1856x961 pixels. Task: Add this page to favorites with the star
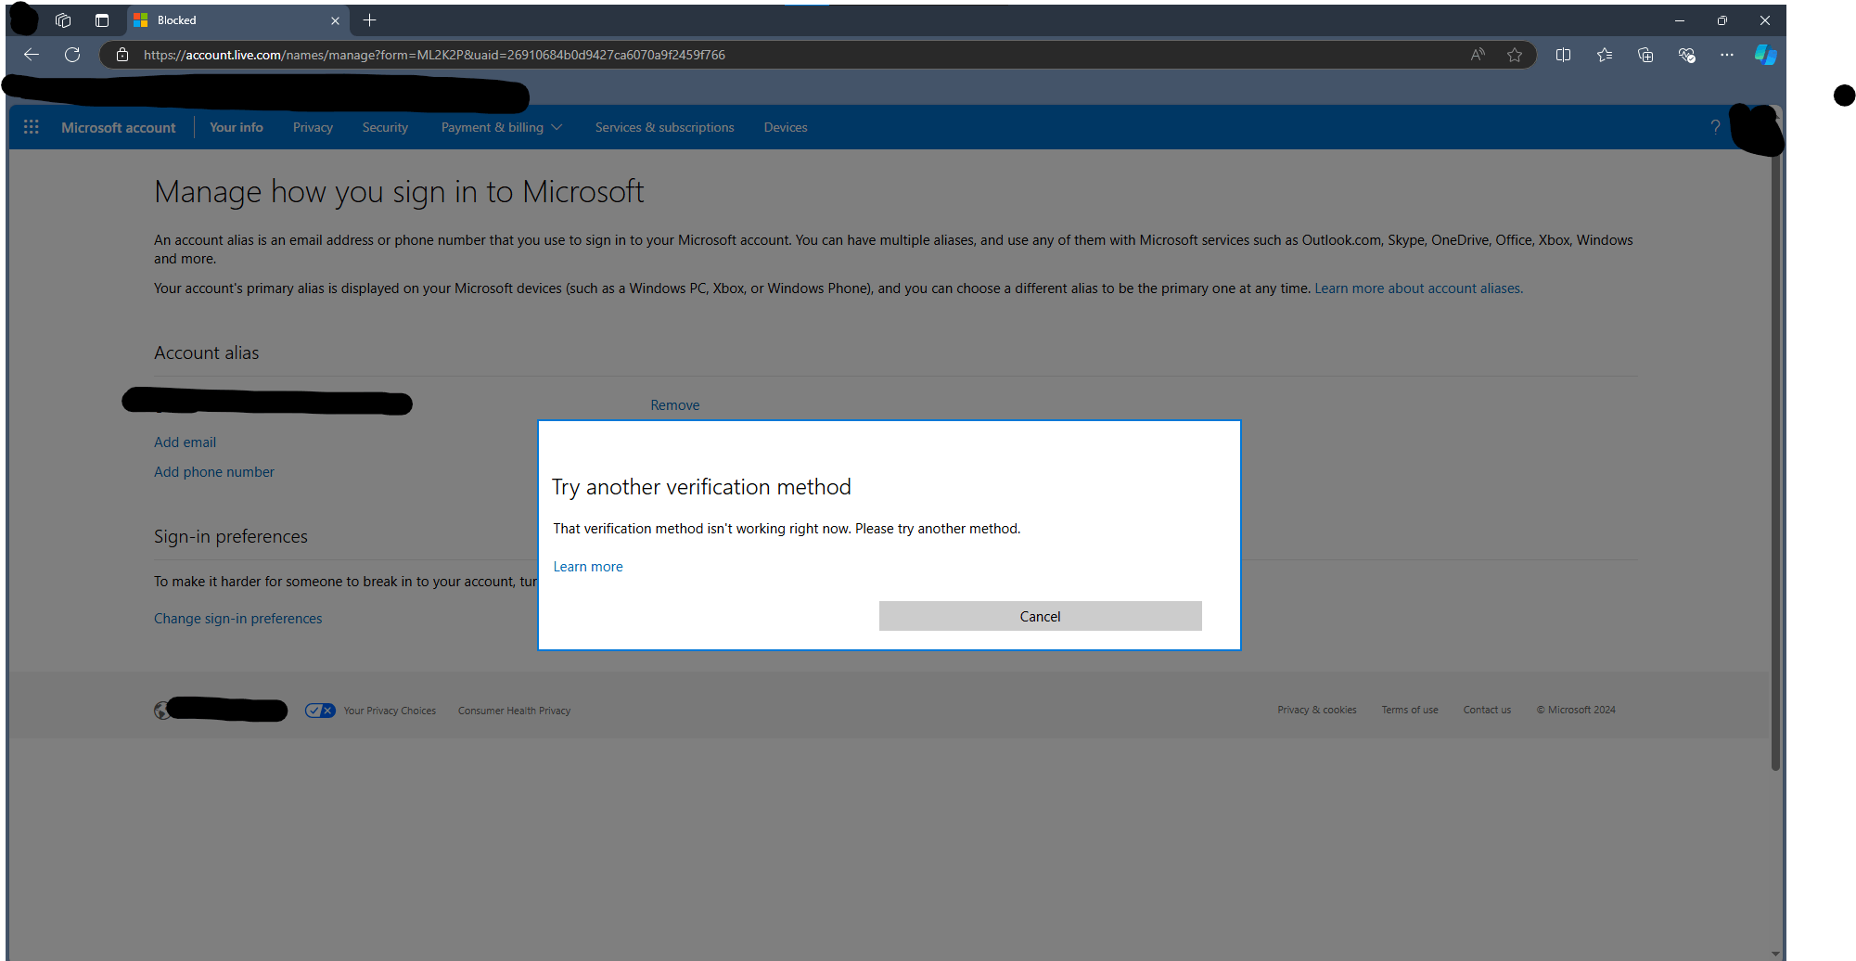point(1515,55)
